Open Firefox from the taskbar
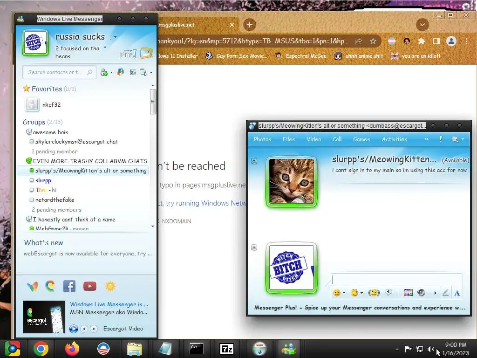This screenshot has width=477, height=358. tap(72, 349)
